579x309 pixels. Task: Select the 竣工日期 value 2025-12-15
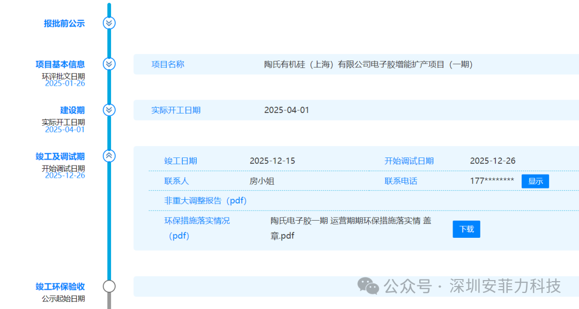(272, 161)
